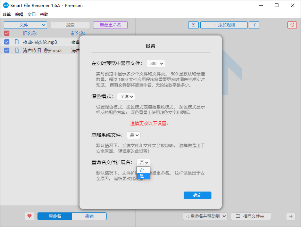
Task: Open the red settings gear icon
Action: point(292,25)
